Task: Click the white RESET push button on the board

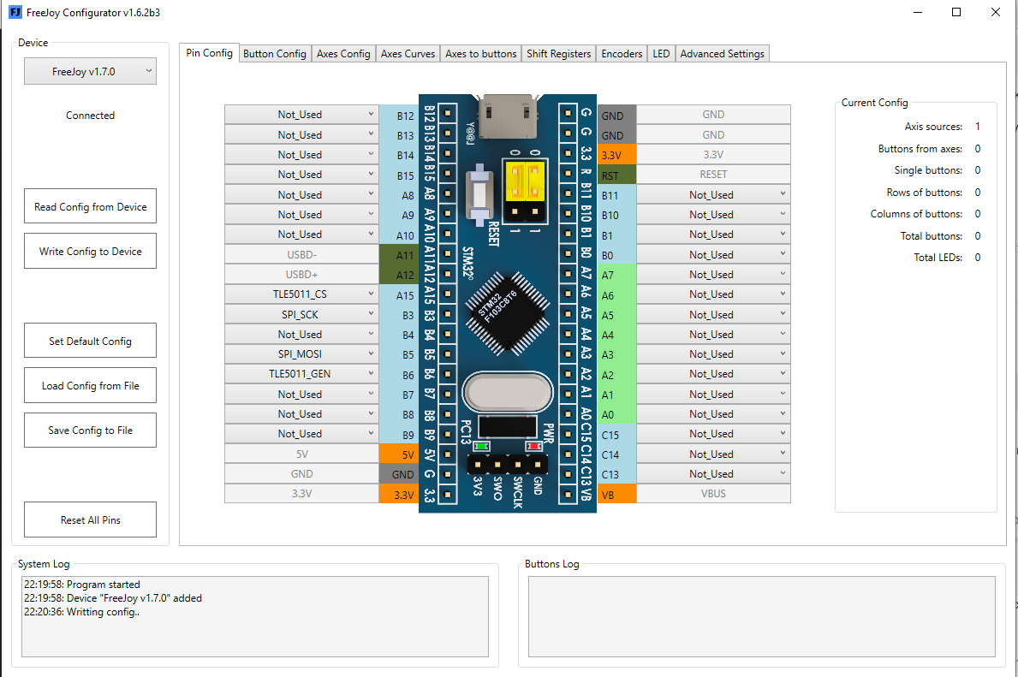Action: (479, 193)
